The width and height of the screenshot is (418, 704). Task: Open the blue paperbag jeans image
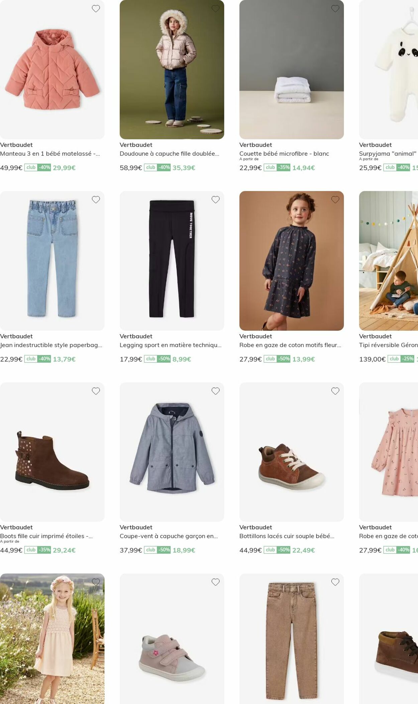pos(52,261)
